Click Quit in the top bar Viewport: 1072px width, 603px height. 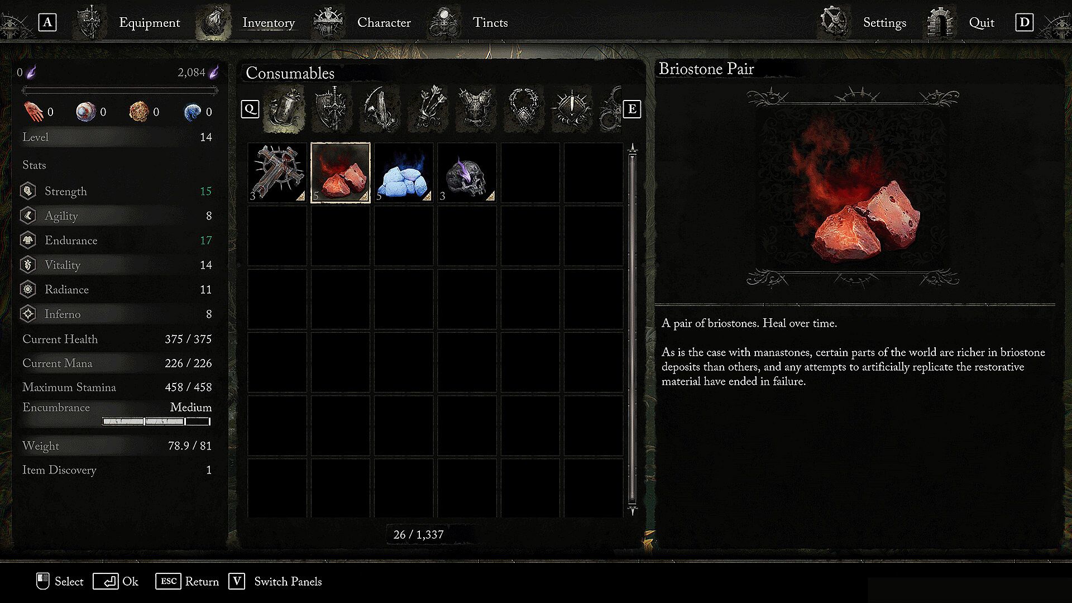pyautogui.click(x=982, y=22)
